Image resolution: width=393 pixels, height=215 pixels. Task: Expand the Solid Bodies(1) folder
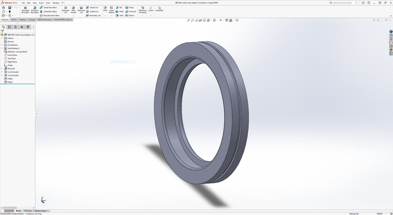pyautogui.click(x=2, y=48)
